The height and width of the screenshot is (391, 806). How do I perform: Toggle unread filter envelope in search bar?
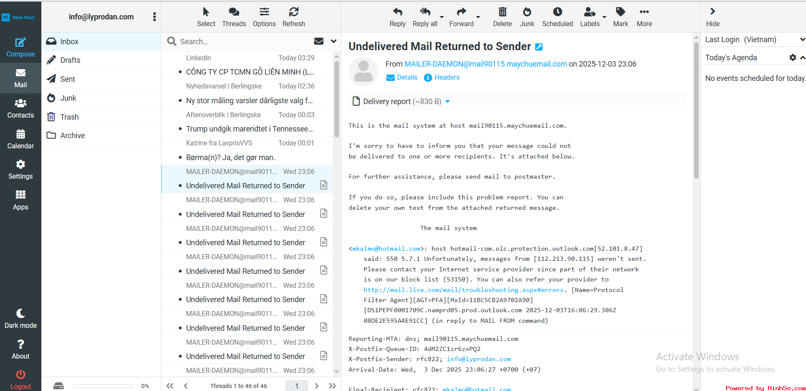[319, 41]
